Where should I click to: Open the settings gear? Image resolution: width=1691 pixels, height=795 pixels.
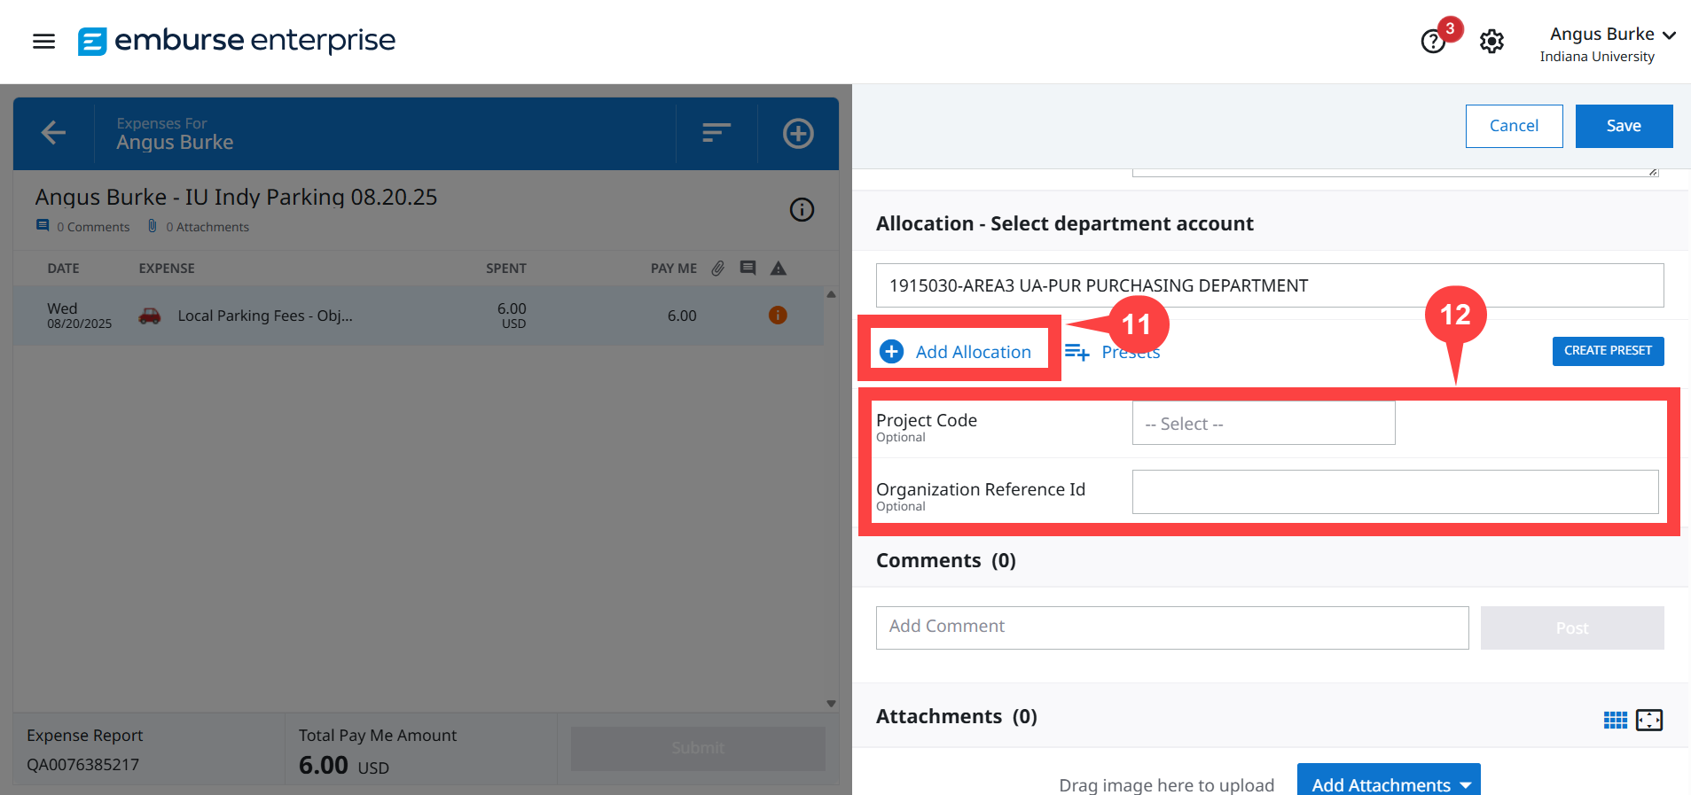1491,41
